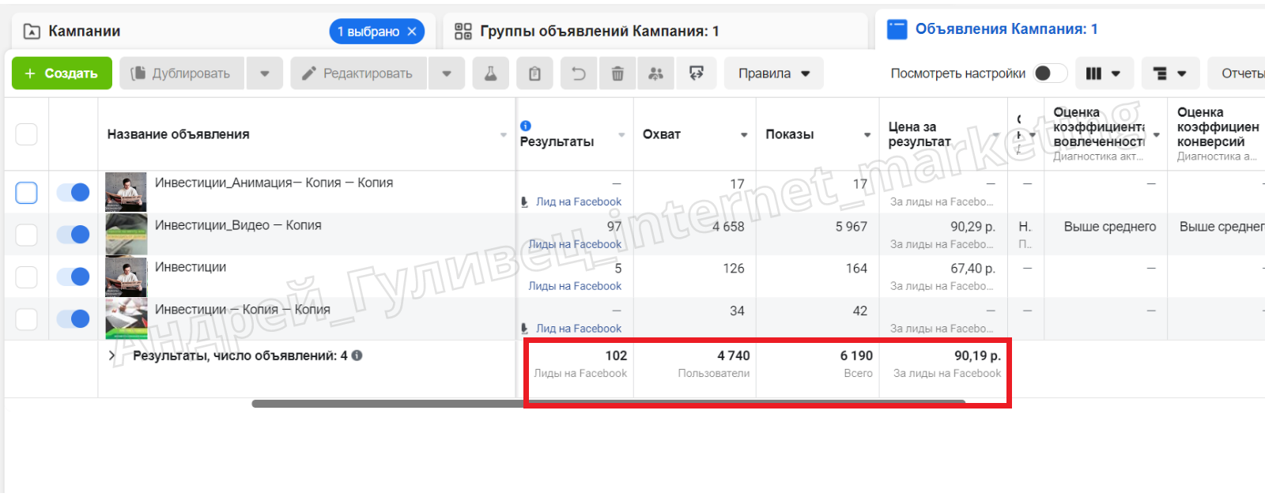Click the Кампании folder icon
The image size is (1265, 497).
32,32
